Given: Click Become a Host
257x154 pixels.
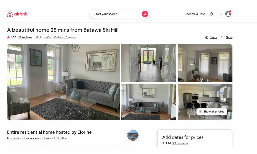Looking at the screenshot, I should (x=195, y=14).
